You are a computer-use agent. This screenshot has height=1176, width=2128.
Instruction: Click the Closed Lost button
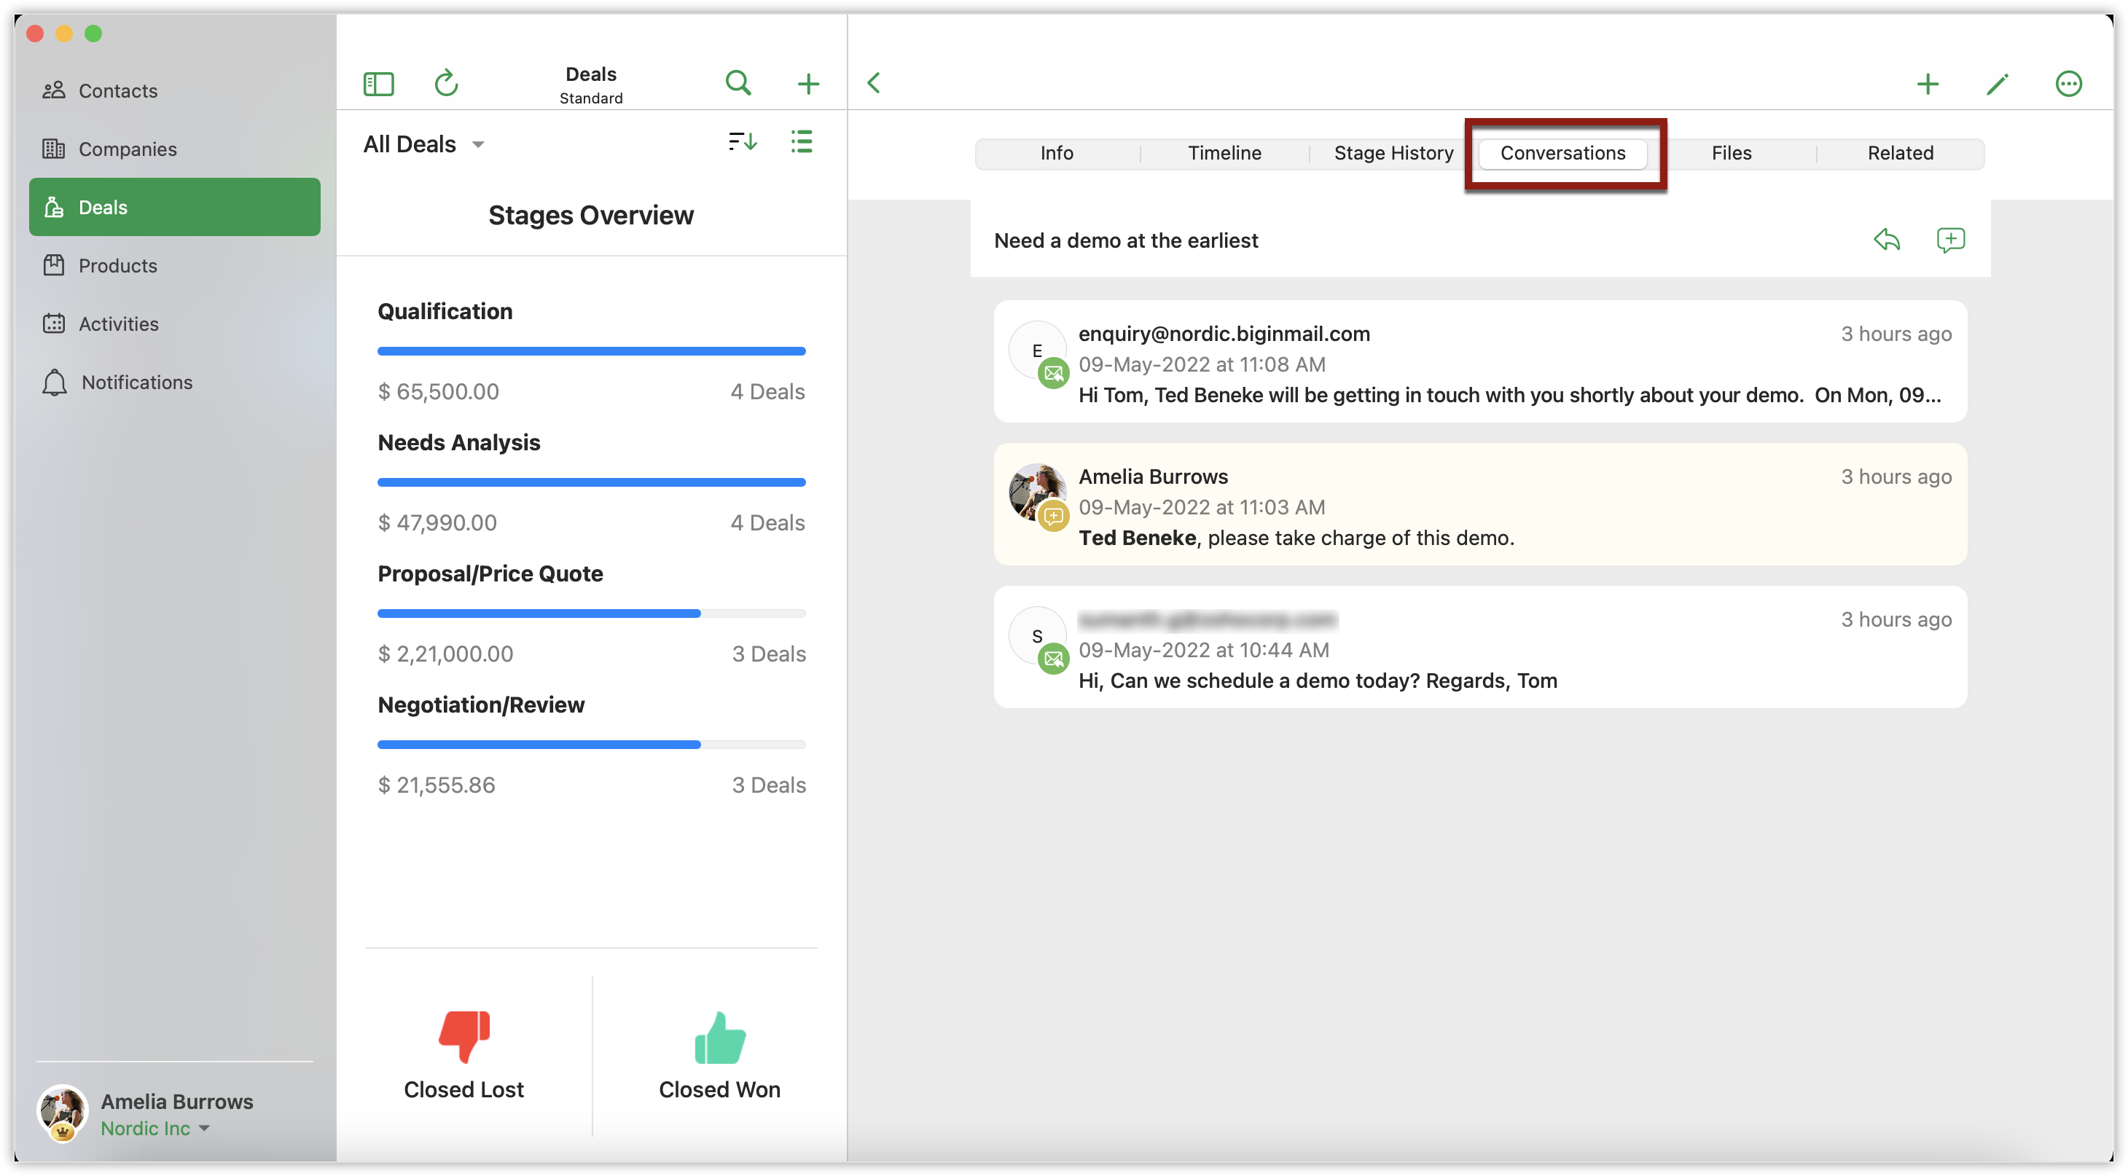coord(463,1056)
